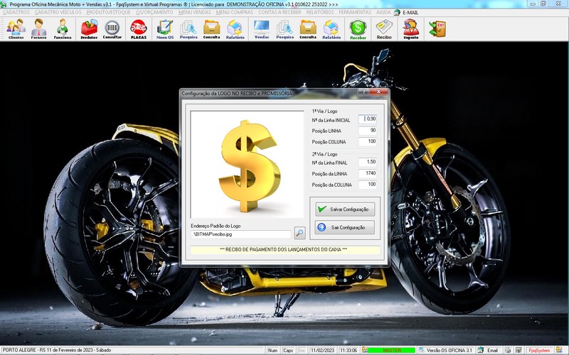Open the Menu OS icon

click(x=165, y=29)
